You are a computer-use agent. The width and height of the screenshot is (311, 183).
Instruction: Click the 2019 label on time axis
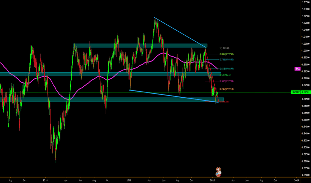pyautogui.click(x=129, y=180)
